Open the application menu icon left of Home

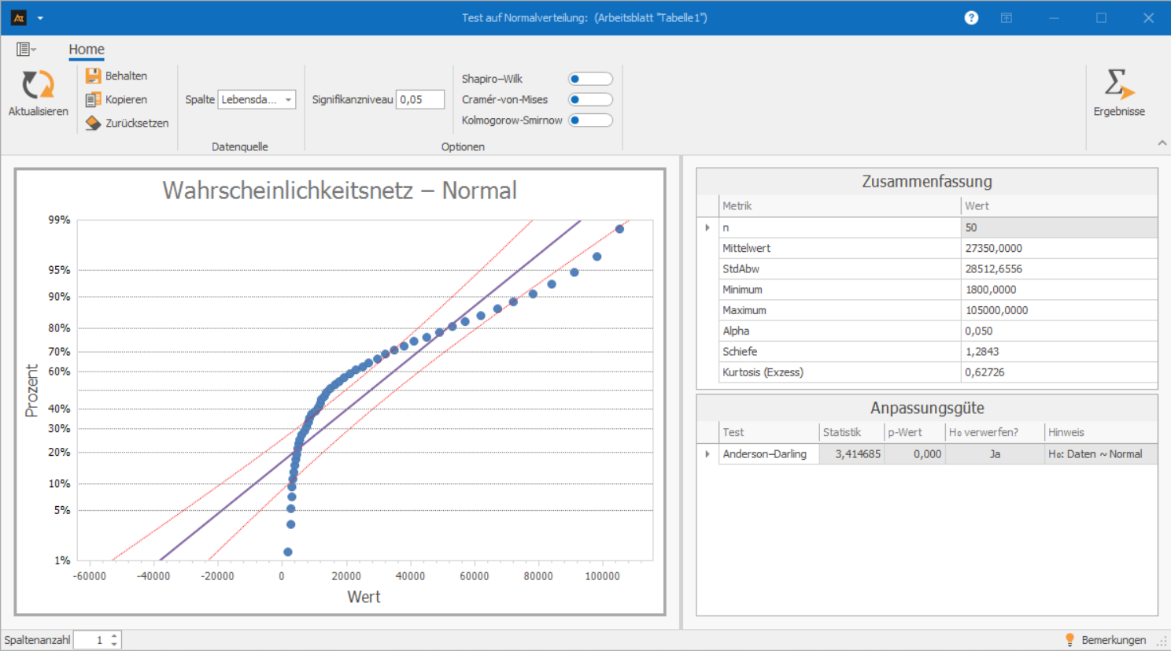tap(25, 50)
